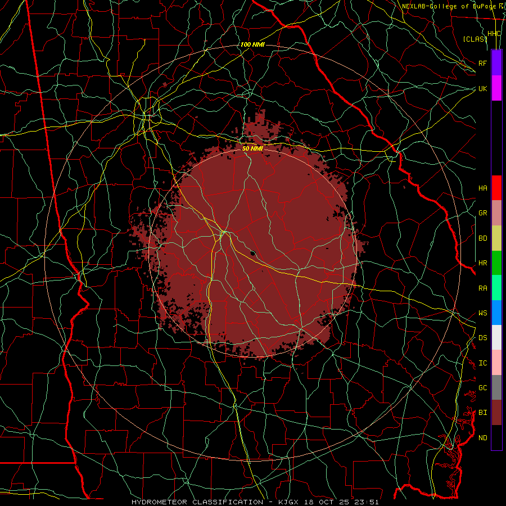Click the ND legend label
The height and width of the screenshot is (506, 506).
(x=483, y=438)
